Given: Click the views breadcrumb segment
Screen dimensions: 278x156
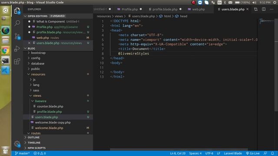Looking at the screenshot, I should point(119,16).
